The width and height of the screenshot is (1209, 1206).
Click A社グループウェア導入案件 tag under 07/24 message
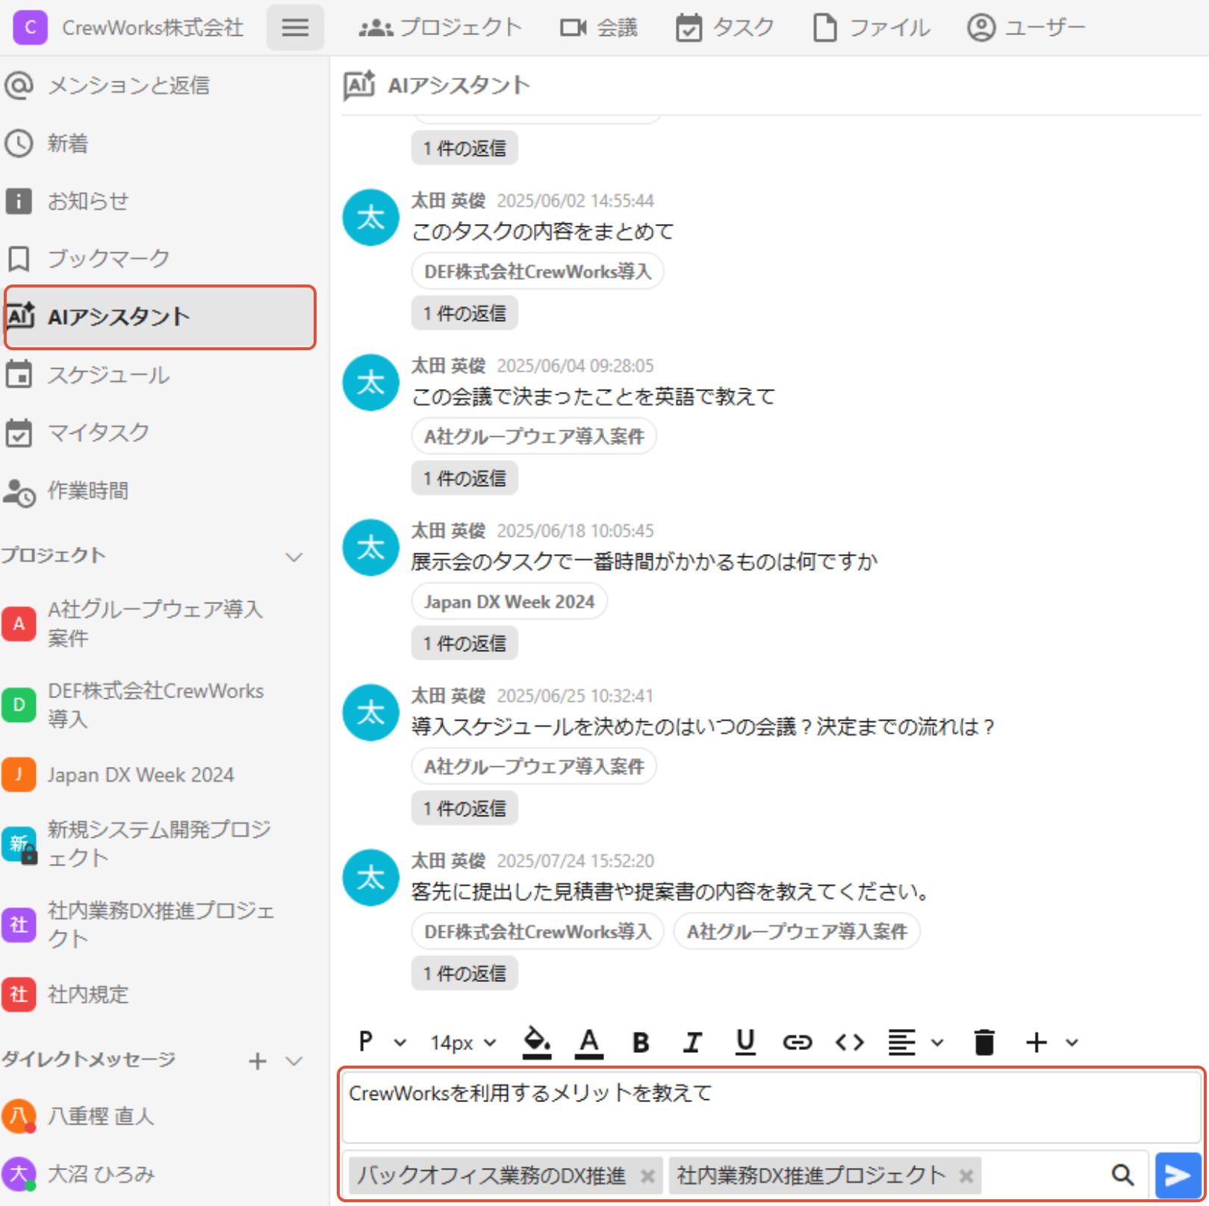pos(797,931)
